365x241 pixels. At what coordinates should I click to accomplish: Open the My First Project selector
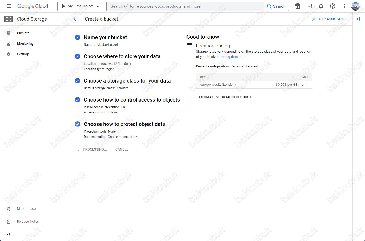pos(80,6)
